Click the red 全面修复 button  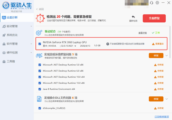pyautogui.click(x=154, y=18)
